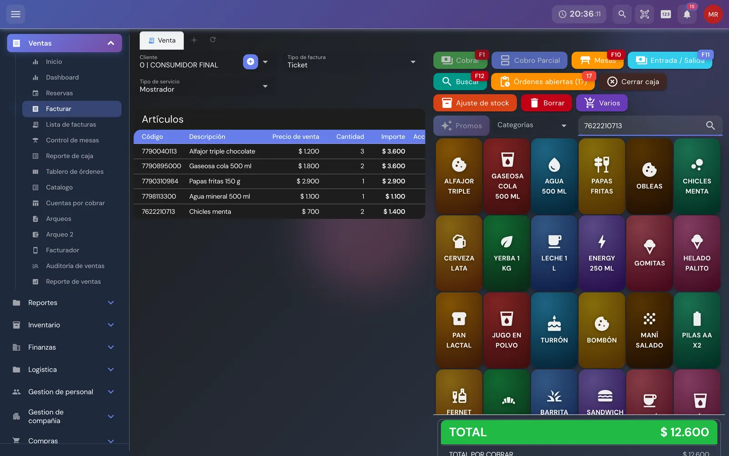The image size is (729, 456).
Task: Refresh the sale tab
Action: (213, 40)
